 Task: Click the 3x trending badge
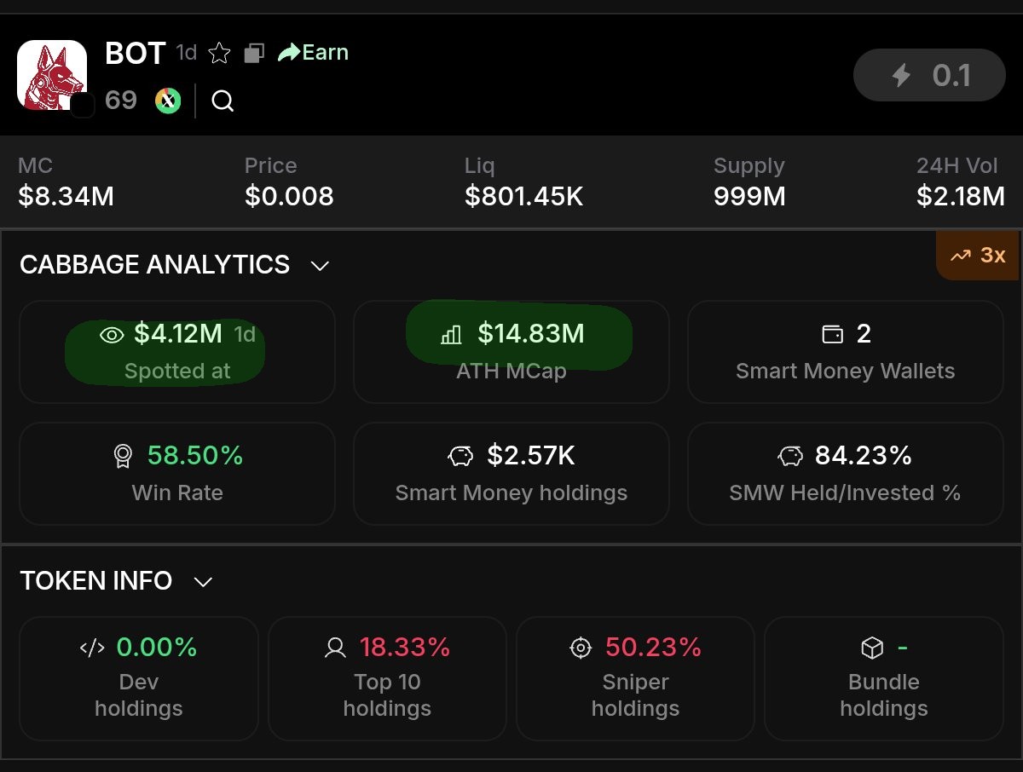click(978, 255)
